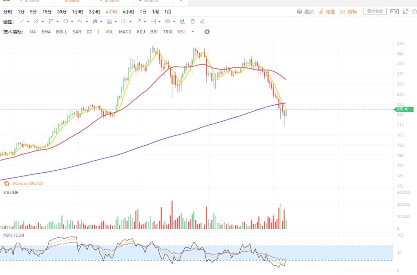Select the line drawing tool
This screenshot has width=417, height=275.
click(22, 21)
